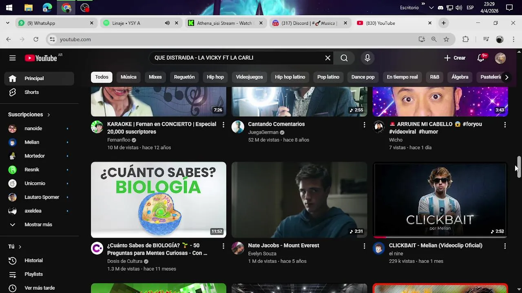
Task: Click the Crear button
Action: (455, 58)
